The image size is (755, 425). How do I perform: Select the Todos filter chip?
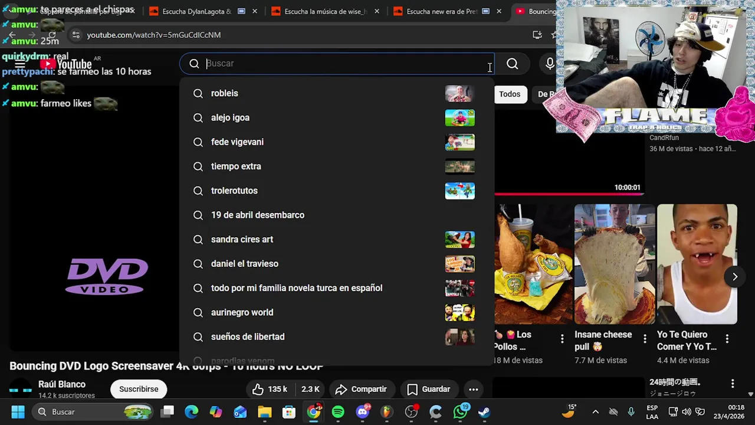pos(510,94)
